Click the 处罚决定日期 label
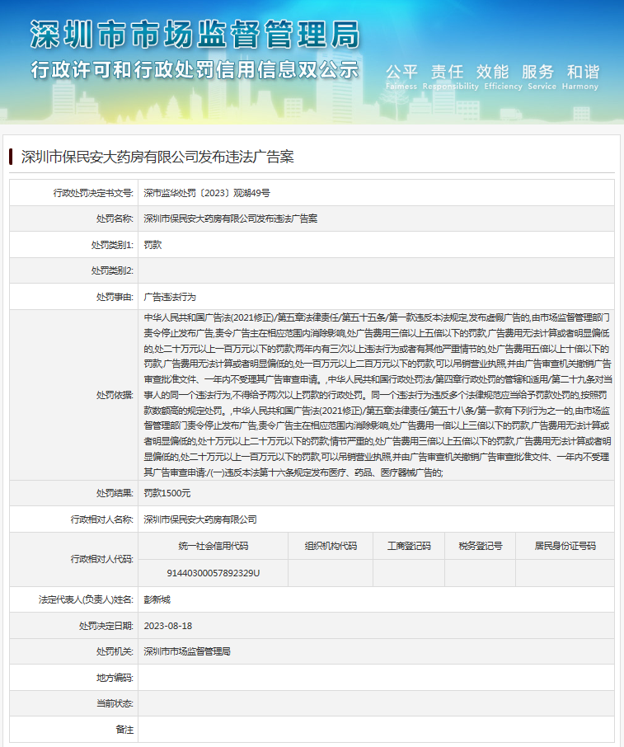This screenshot has width=624, height=747. click(106, 626)
